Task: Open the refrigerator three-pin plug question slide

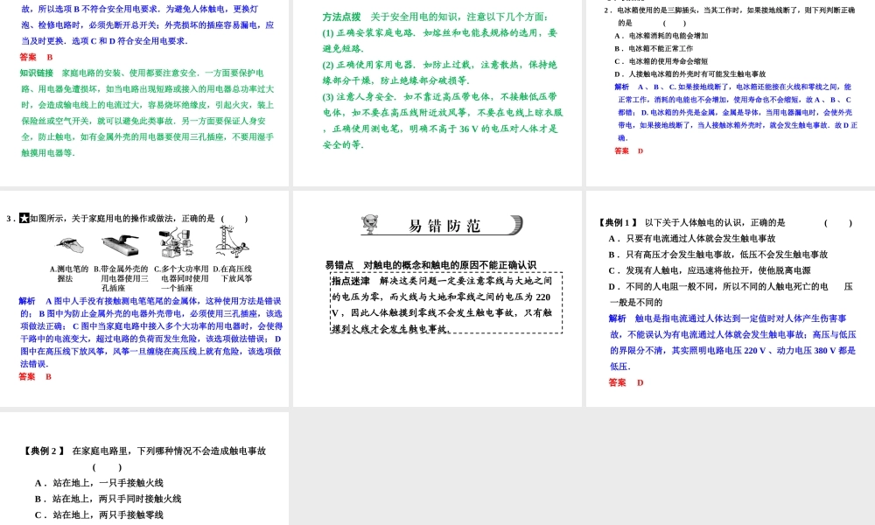Action: coord(731,93)
